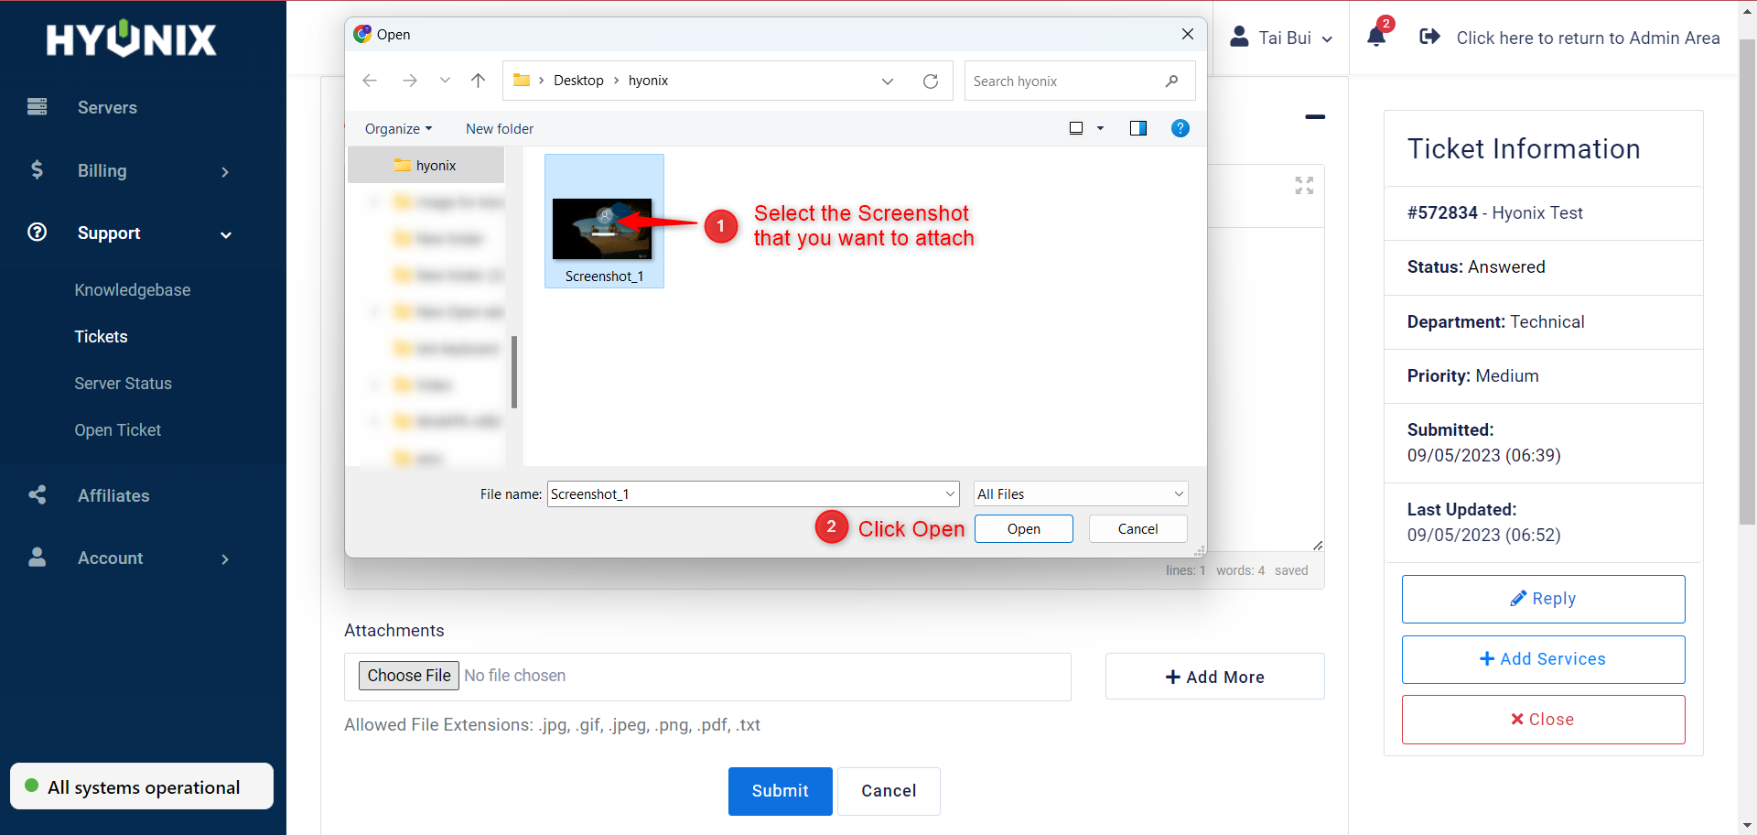Expand the reply editor using the fullscreen arrows icon

[x=1303, y=185]
